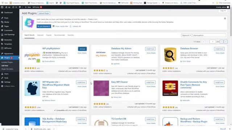Click 'Ok, you deserve it' button
This screenshot has width=232, height=130.
pyautogui.click(x=44, y=26)
